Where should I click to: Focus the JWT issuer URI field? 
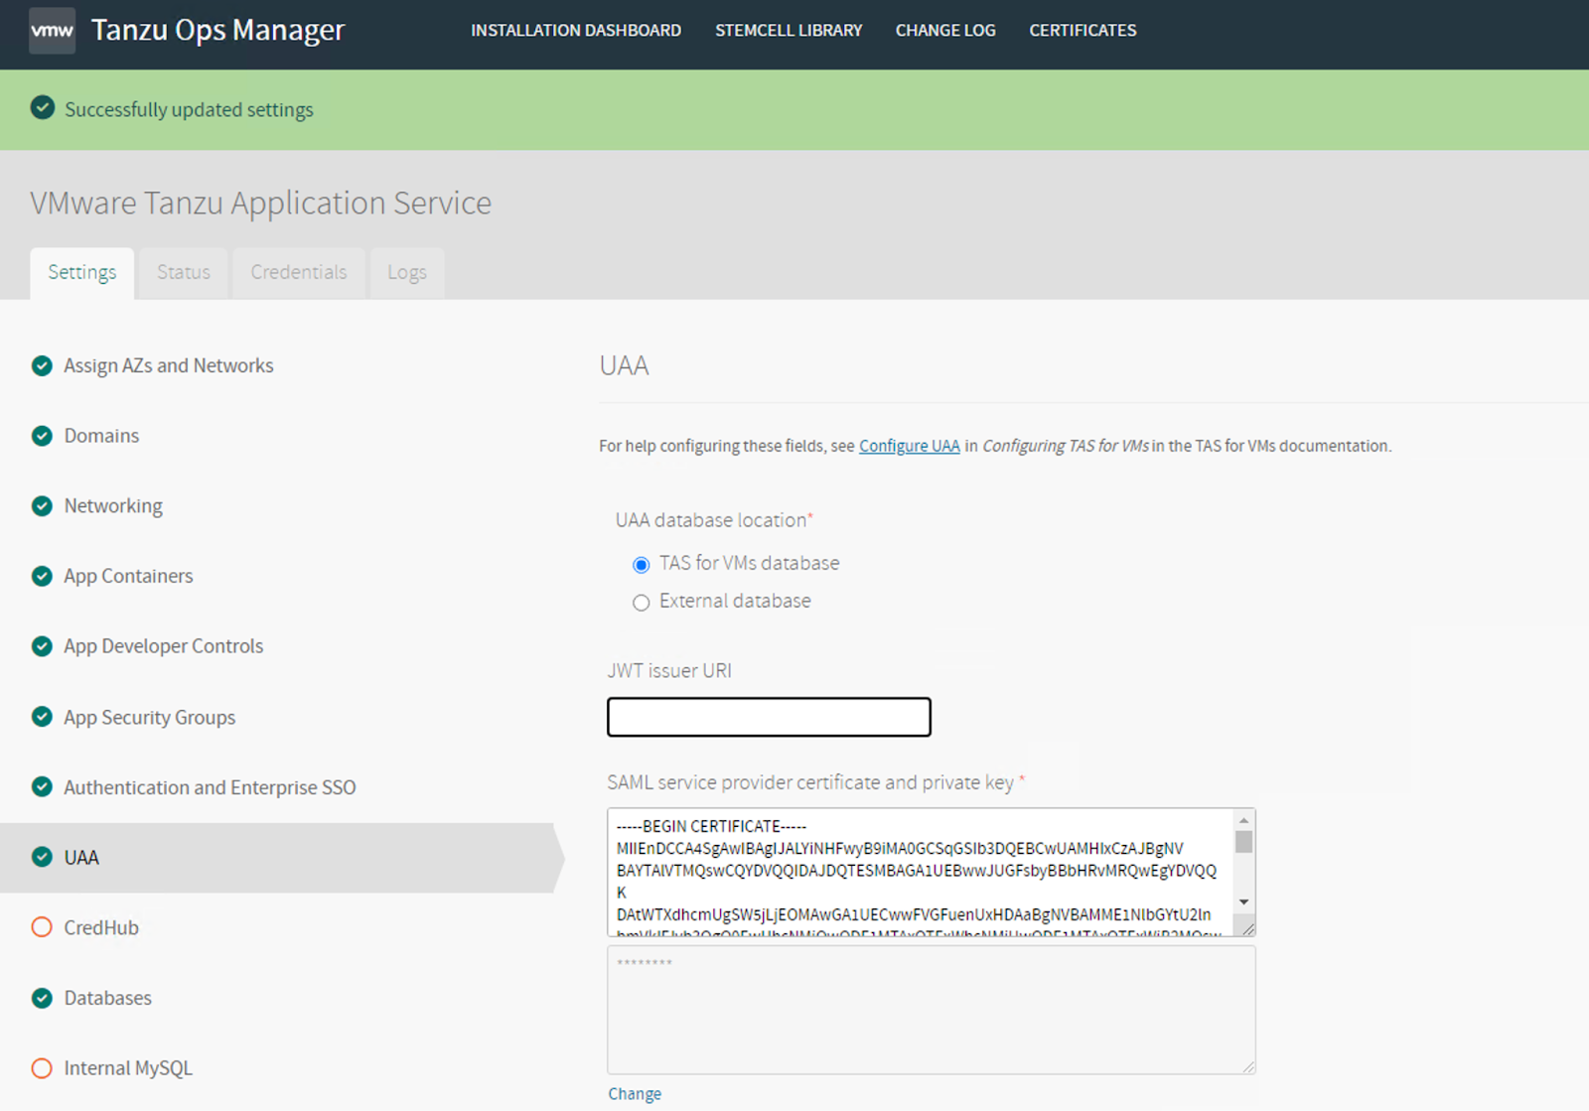[x=769, y=717]
